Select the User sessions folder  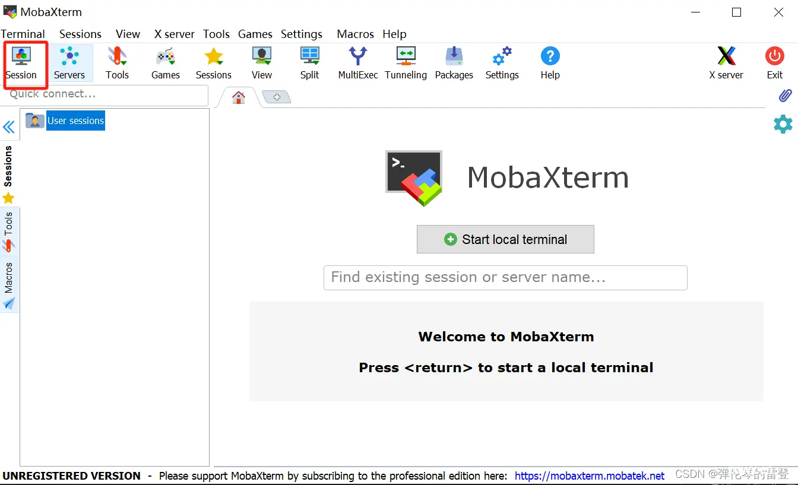tap(65, 121)
